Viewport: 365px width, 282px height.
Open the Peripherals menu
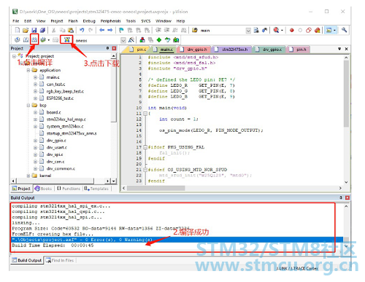click(110, 21)
